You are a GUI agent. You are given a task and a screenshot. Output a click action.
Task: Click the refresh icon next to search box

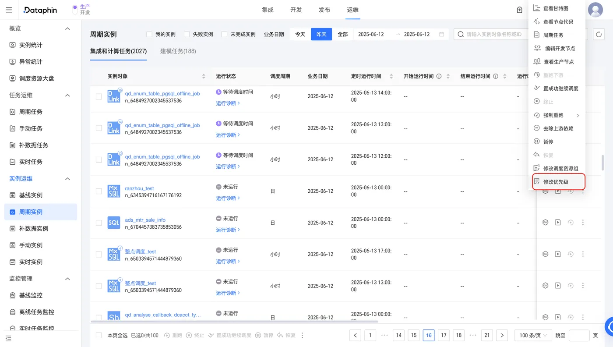pyautogui.click(x=599, y=34)
